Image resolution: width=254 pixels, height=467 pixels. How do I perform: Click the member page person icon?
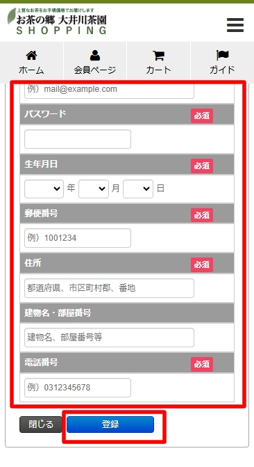pos(95,56)
